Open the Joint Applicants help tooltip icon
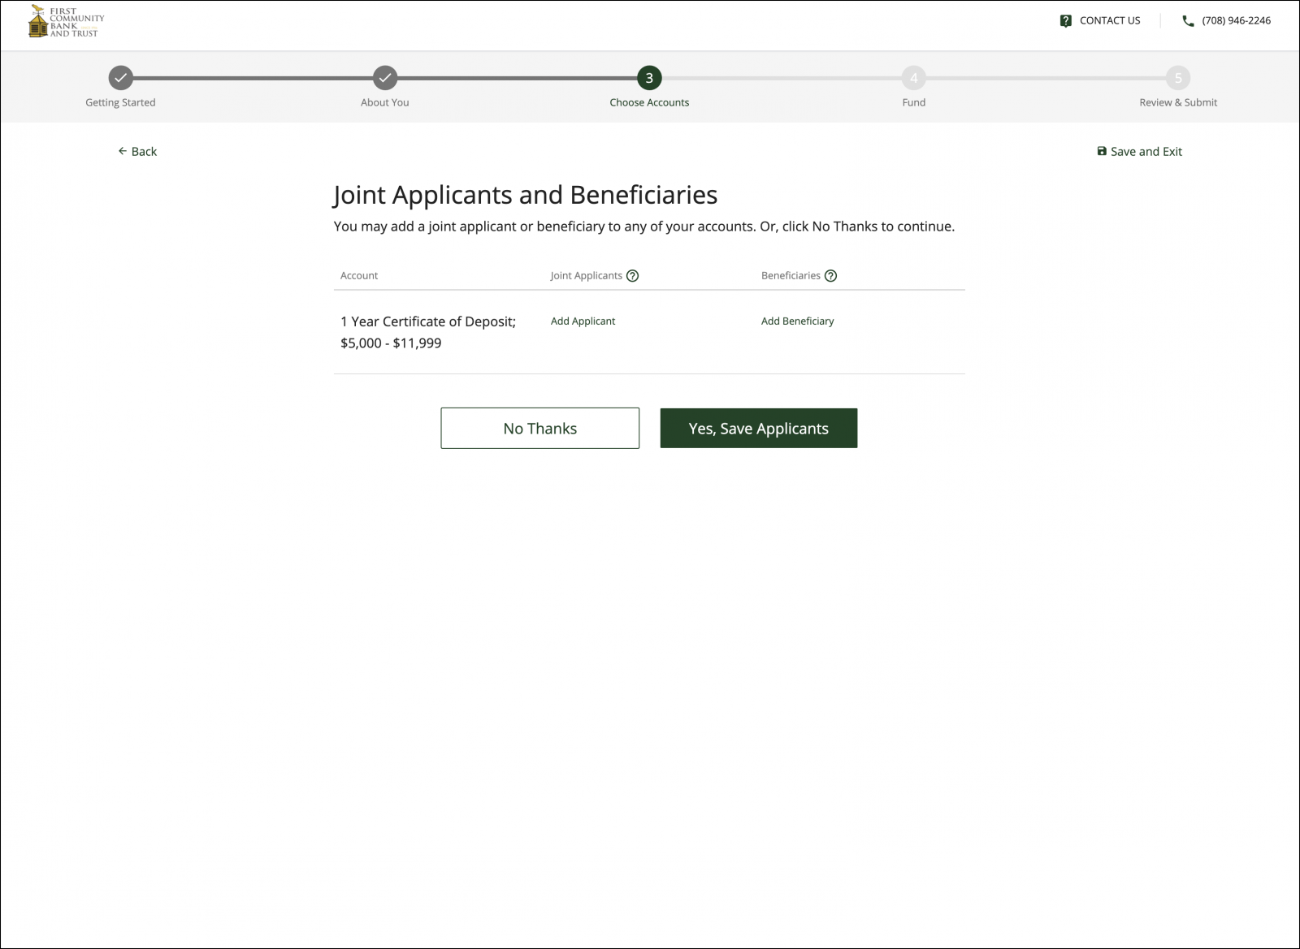The height and width of the screenshot is (949, 1300). (x=633, y=276)
